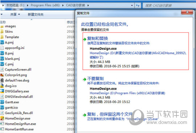Click green arrow next to 复制，但保留这两个文件
The height and width of the screenshot is (133, 196).
pyautogui.click(x=85, y=115)
